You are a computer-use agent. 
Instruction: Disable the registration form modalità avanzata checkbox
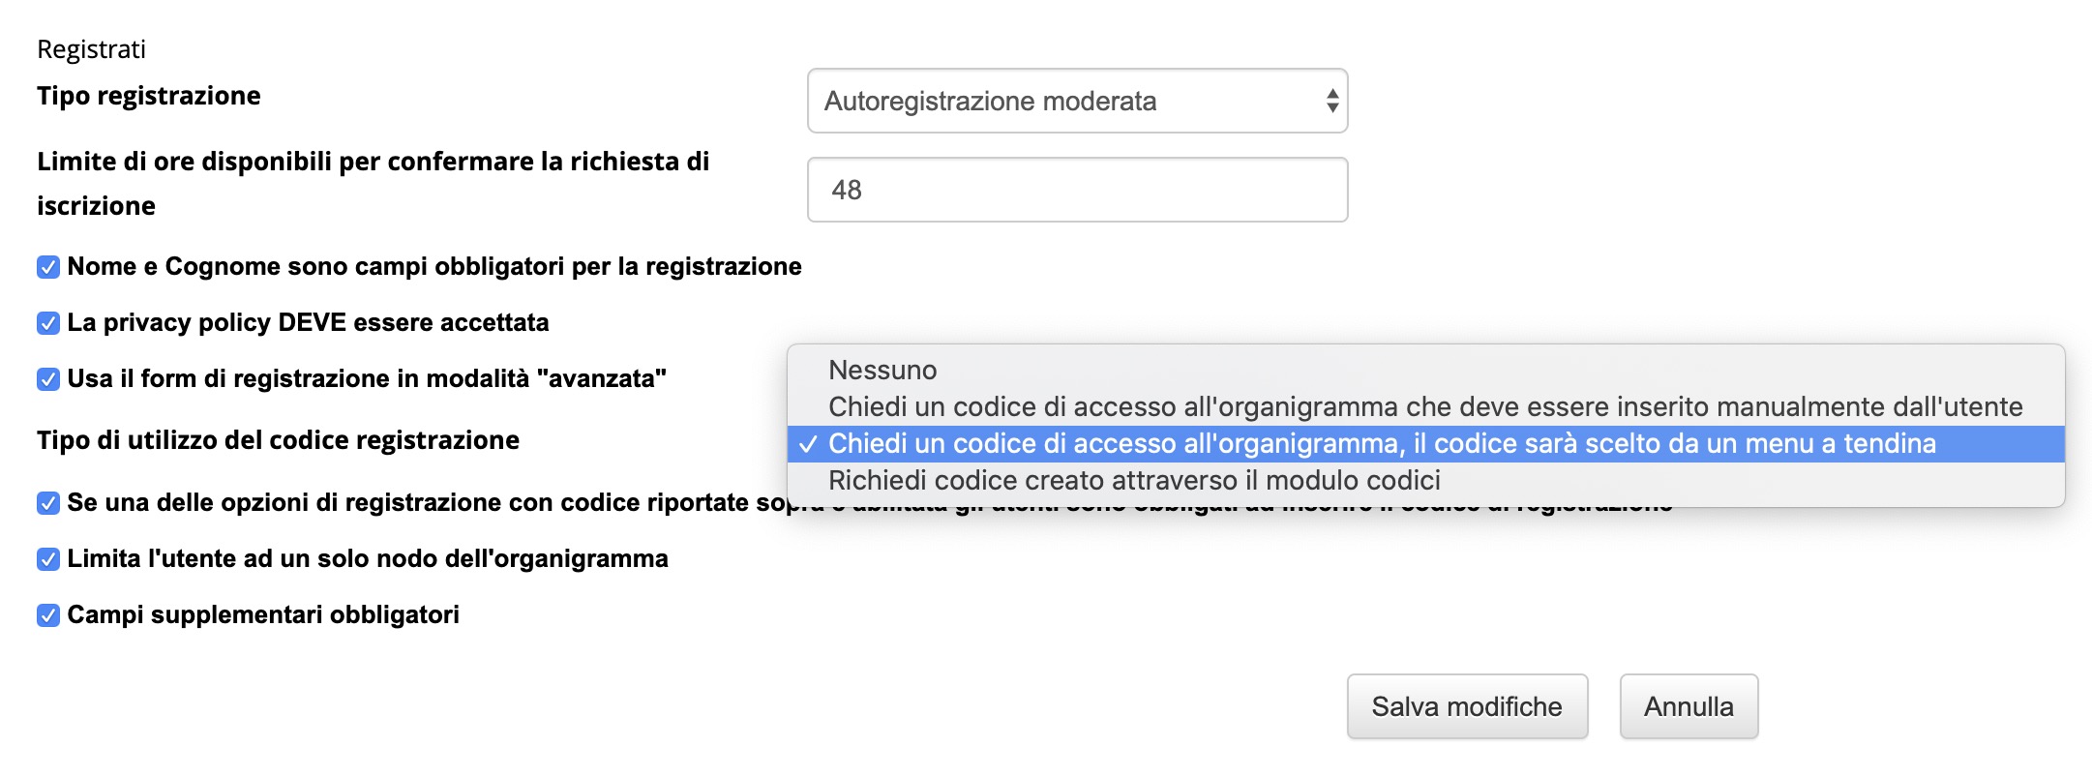[x=48, y=379]
